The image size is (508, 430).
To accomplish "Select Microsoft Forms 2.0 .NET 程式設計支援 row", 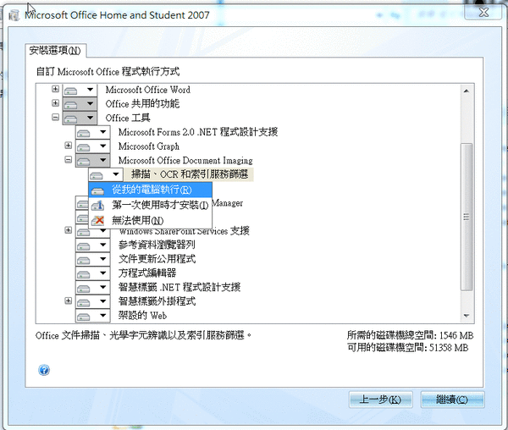I will point(198,132).
